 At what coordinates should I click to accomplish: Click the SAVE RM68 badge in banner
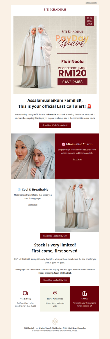(x=72, y=82)
